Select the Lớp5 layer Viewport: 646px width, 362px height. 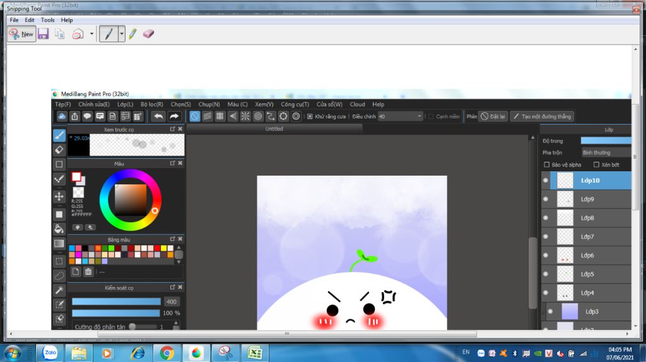point(586,274)
